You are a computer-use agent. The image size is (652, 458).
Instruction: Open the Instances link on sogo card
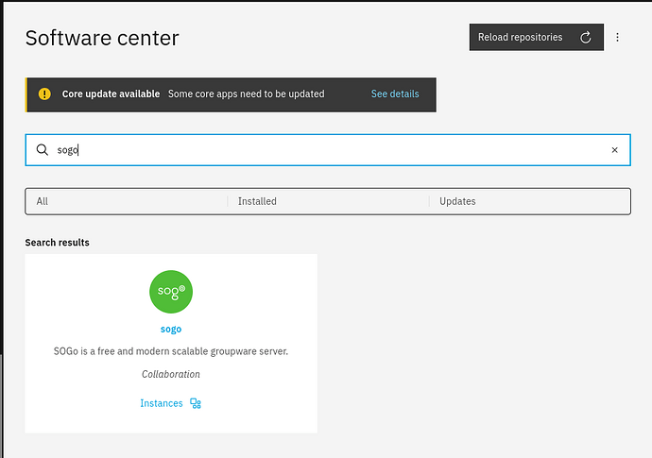[x=162, y=403]
